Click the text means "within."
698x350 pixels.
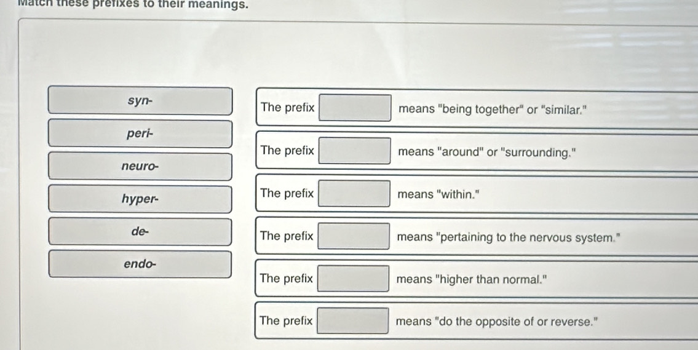click(438, 194)
